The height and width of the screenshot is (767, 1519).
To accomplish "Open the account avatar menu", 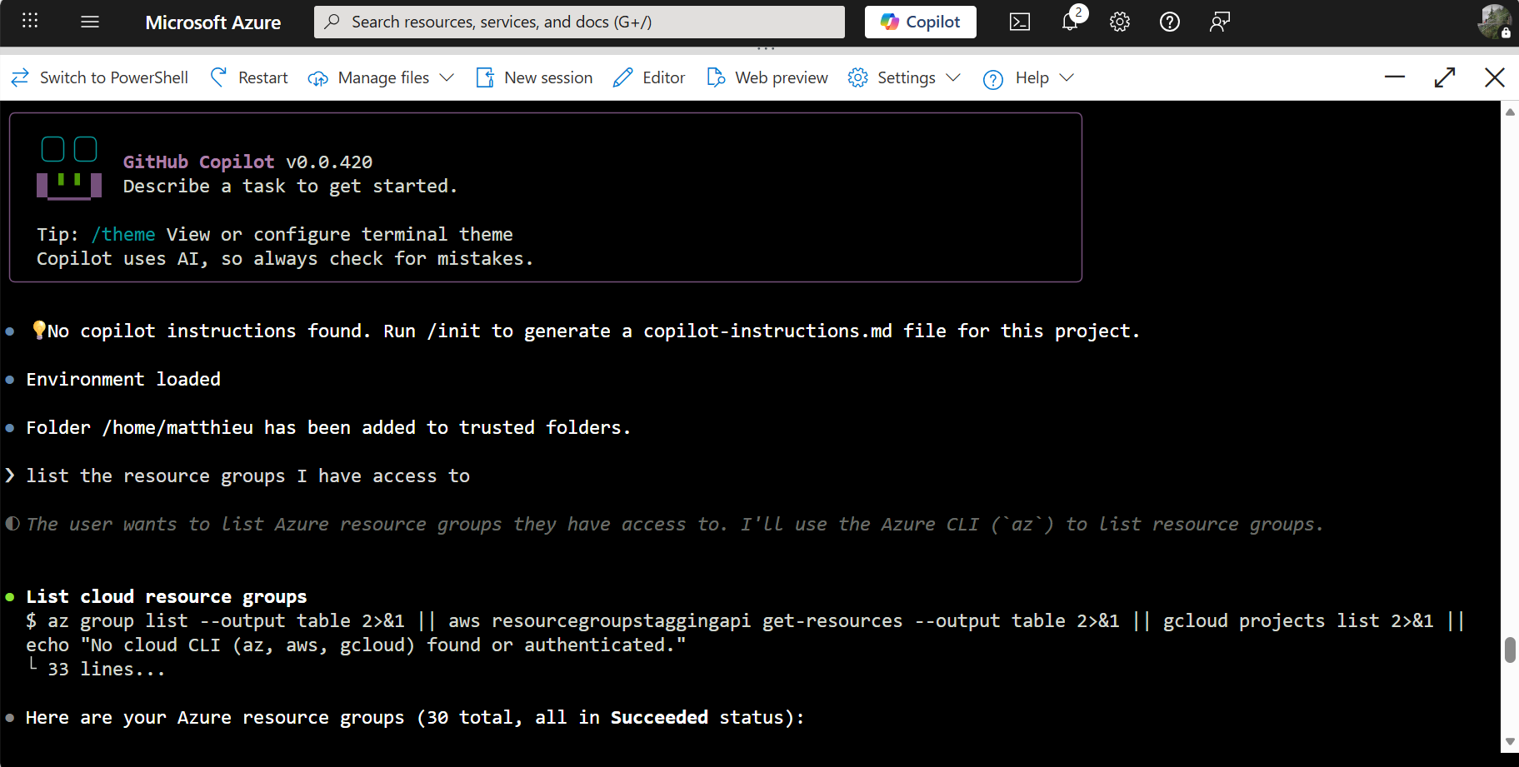I will (1494, 21).
